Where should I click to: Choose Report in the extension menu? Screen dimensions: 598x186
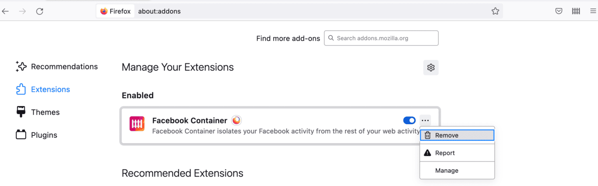pyautogui.click(x=457, y=153)
